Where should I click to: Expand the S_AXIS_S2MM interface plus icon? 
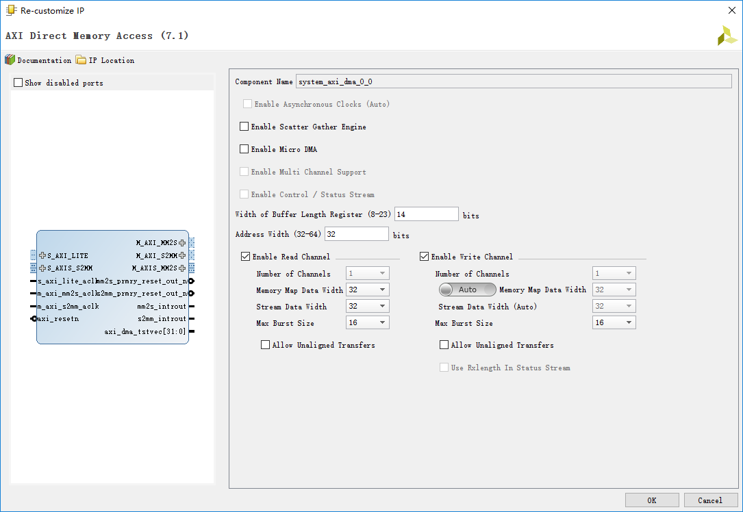point(42,268)
